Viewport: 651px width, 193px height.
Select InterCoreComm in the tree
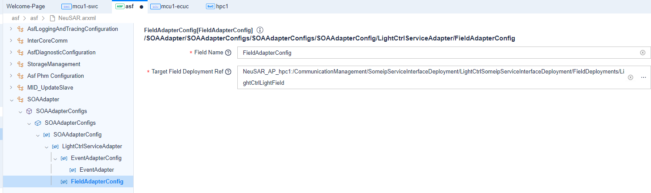tap(47, 41)
